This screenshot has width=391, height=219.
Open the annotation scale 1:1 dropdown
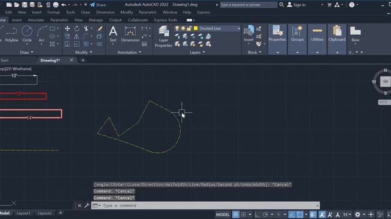tap(347, 215)
